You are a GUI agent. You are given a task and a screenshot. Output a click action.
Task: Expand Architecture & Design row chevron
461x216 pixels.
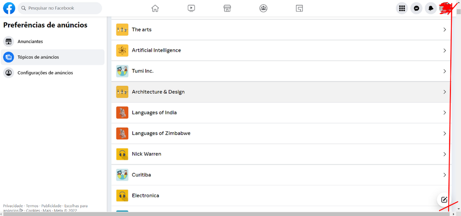[x=444, y=92]
